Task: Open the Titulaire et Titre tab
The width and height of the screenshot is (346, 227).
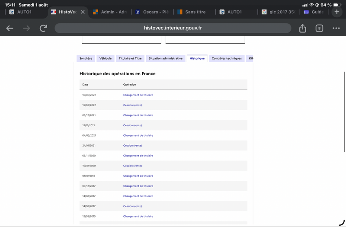Action: pyautogui.click(x=130, y=58)
